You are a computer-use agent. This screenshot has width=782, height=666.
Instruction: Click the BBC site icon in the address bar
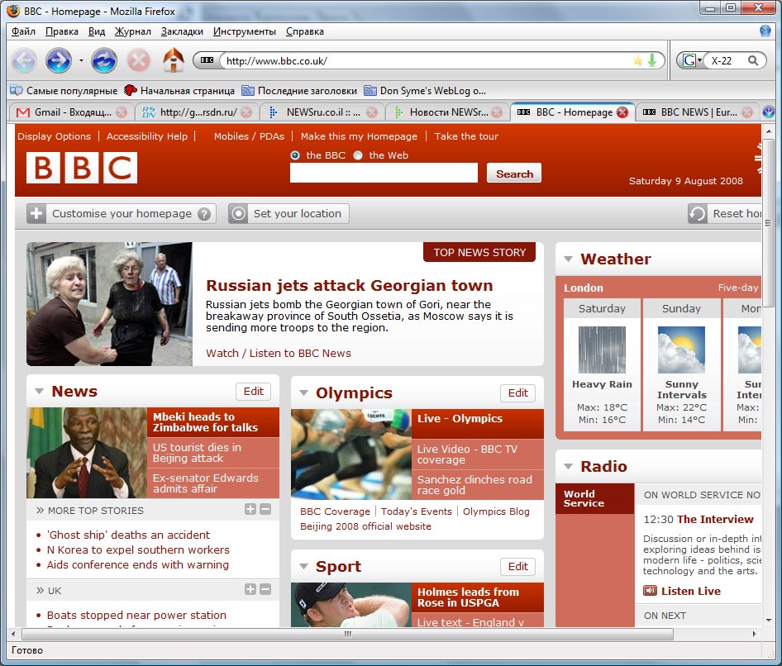pyautogui.click(x=207, y=61)
